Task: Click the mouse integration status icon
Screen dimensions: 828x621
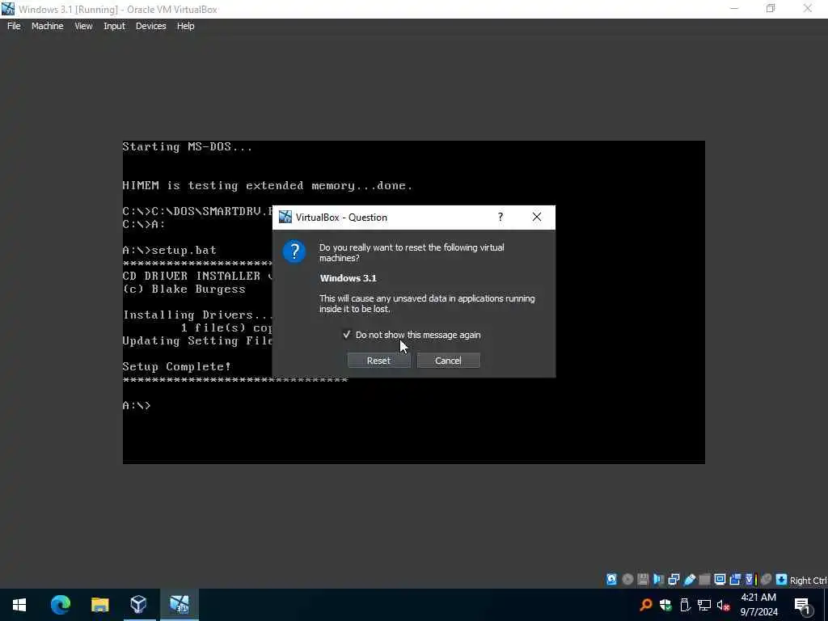Action: 767,579
